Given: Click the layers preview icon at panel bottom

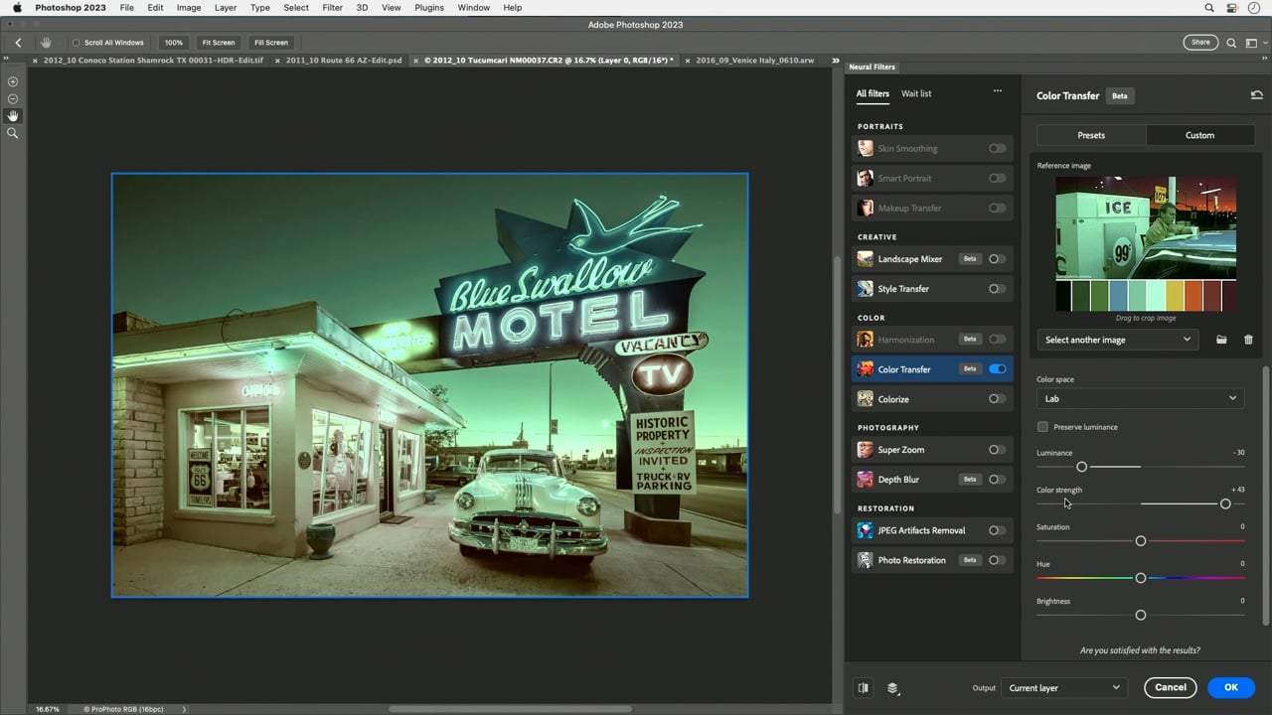Looking at the screenshot, I should 892,687.
